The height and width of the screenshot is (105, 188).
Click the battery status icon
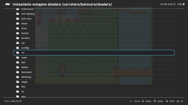[184, 4]
